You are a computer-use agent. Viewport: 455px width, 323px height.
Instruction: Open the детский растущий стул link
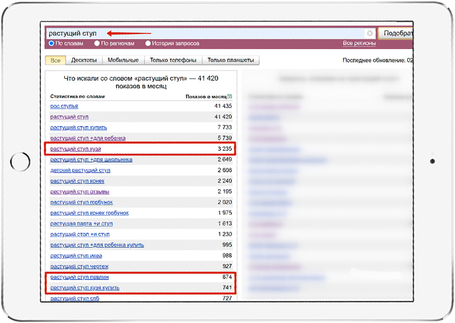pos(80,170)
